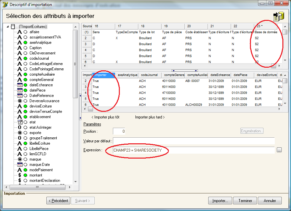Click the attribute tree horizontal scrollbar thumb
Screen dimensions: 291x211
tap(37, 187)
